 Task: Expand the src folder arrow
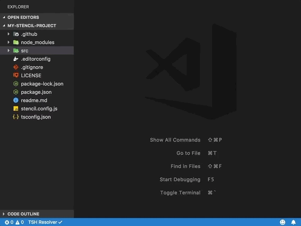8,50
